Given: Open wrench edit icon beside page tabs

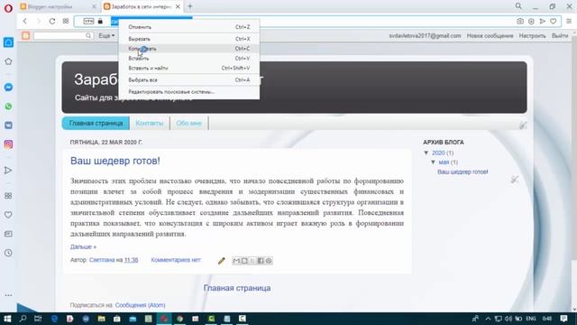Looking at the screenshot, I should (523, 125).
